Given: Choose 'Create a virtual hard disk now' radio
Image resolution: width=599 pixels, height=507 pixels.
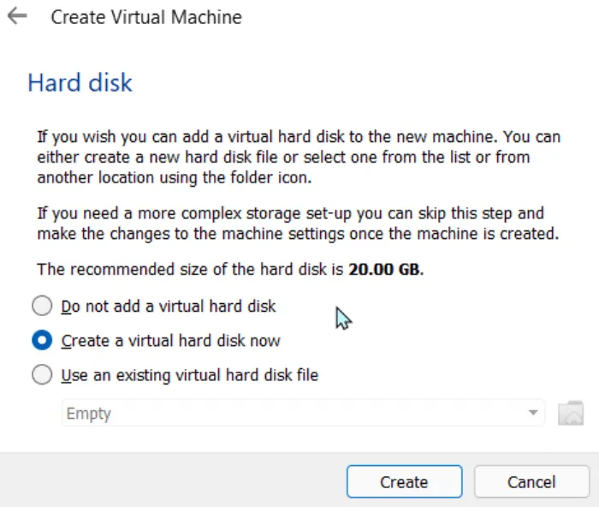Looking at the screenshot, I should 42,341.
